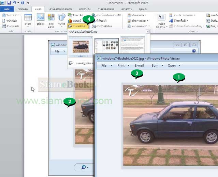Switch to the หน้าแรก (Home) tab
Viewport: 218px width, 177px height.
(x=23, y=9)
